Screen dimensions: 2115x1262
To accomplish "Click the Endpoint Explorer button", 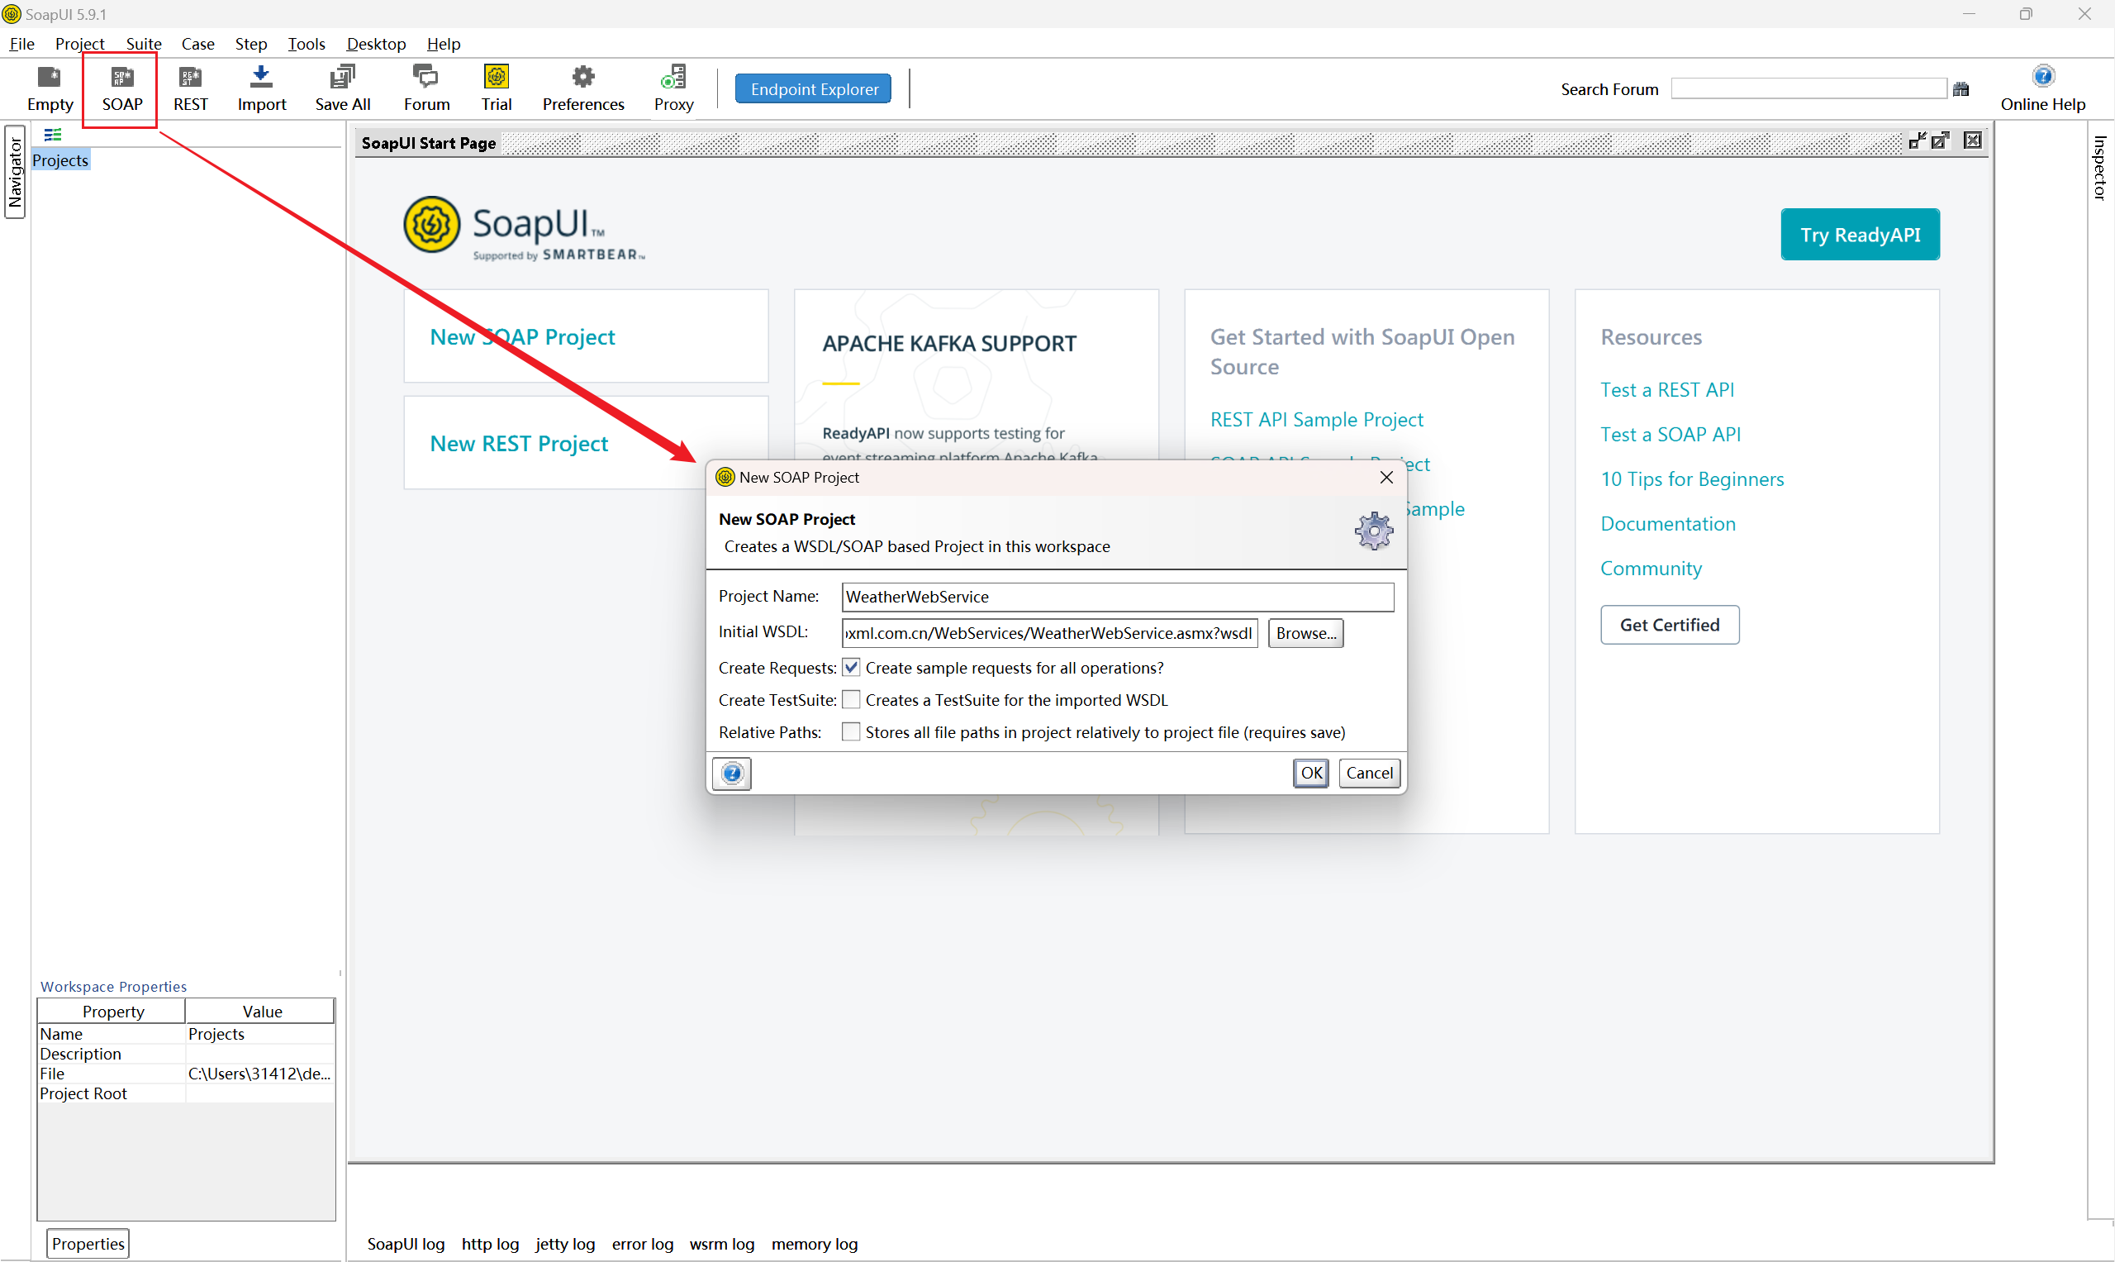I will click(x=814, y=88).
